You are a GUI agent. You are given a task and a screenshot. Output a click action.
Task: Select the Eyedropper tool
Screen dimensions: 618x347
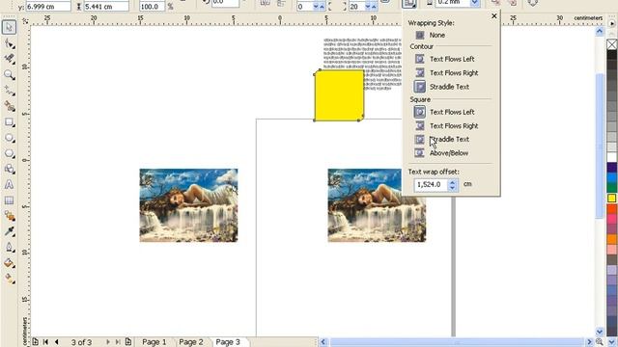(x=9, y=231)
